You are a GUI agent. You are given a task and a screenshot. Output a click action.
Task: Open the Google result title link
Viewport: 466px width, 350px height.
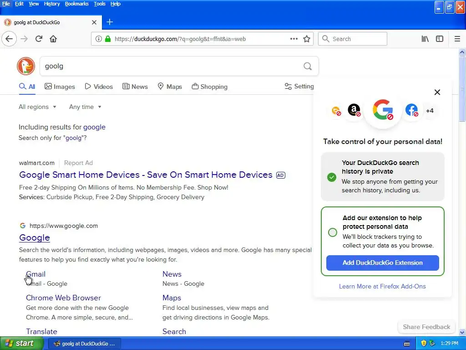(35, 237)
